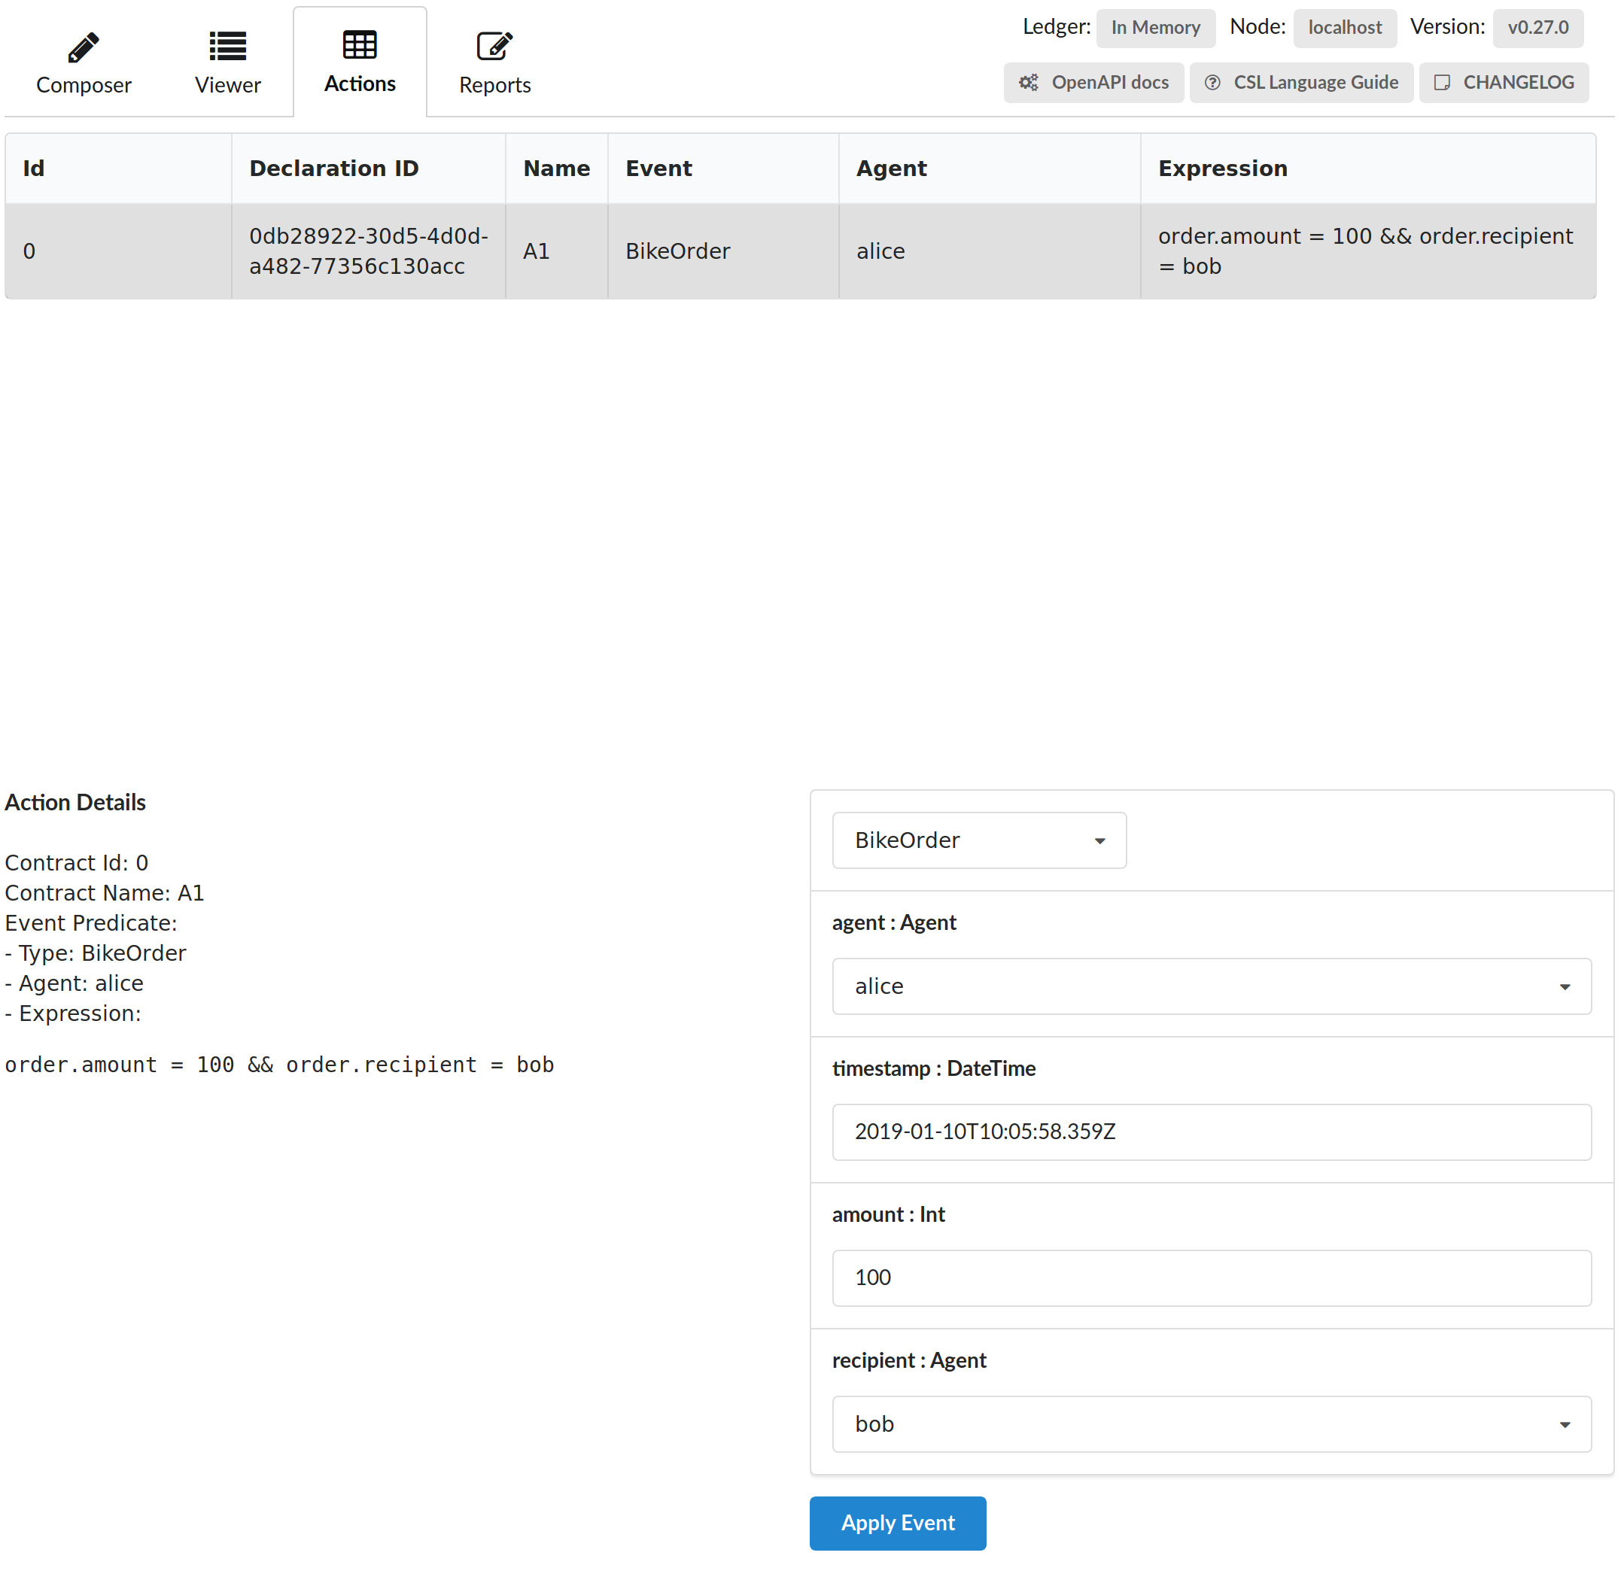Click the question mark icon on CSL Guide
Viewport: 1621px width, 1586px height.
(x=1213, y=83)
